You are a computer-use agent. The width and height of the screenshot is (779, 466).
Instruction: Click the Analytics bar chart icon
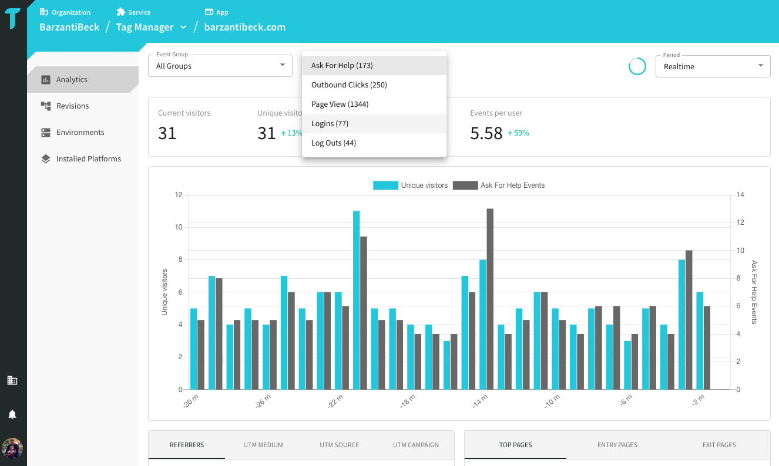[x=46, y=80]
